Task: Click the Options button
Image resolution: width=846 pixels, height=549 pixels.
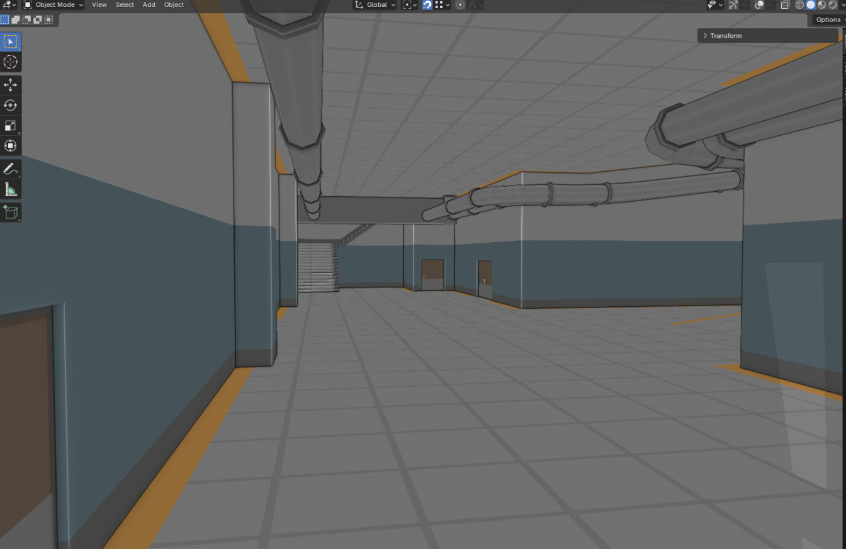Action: click(828, 19)
